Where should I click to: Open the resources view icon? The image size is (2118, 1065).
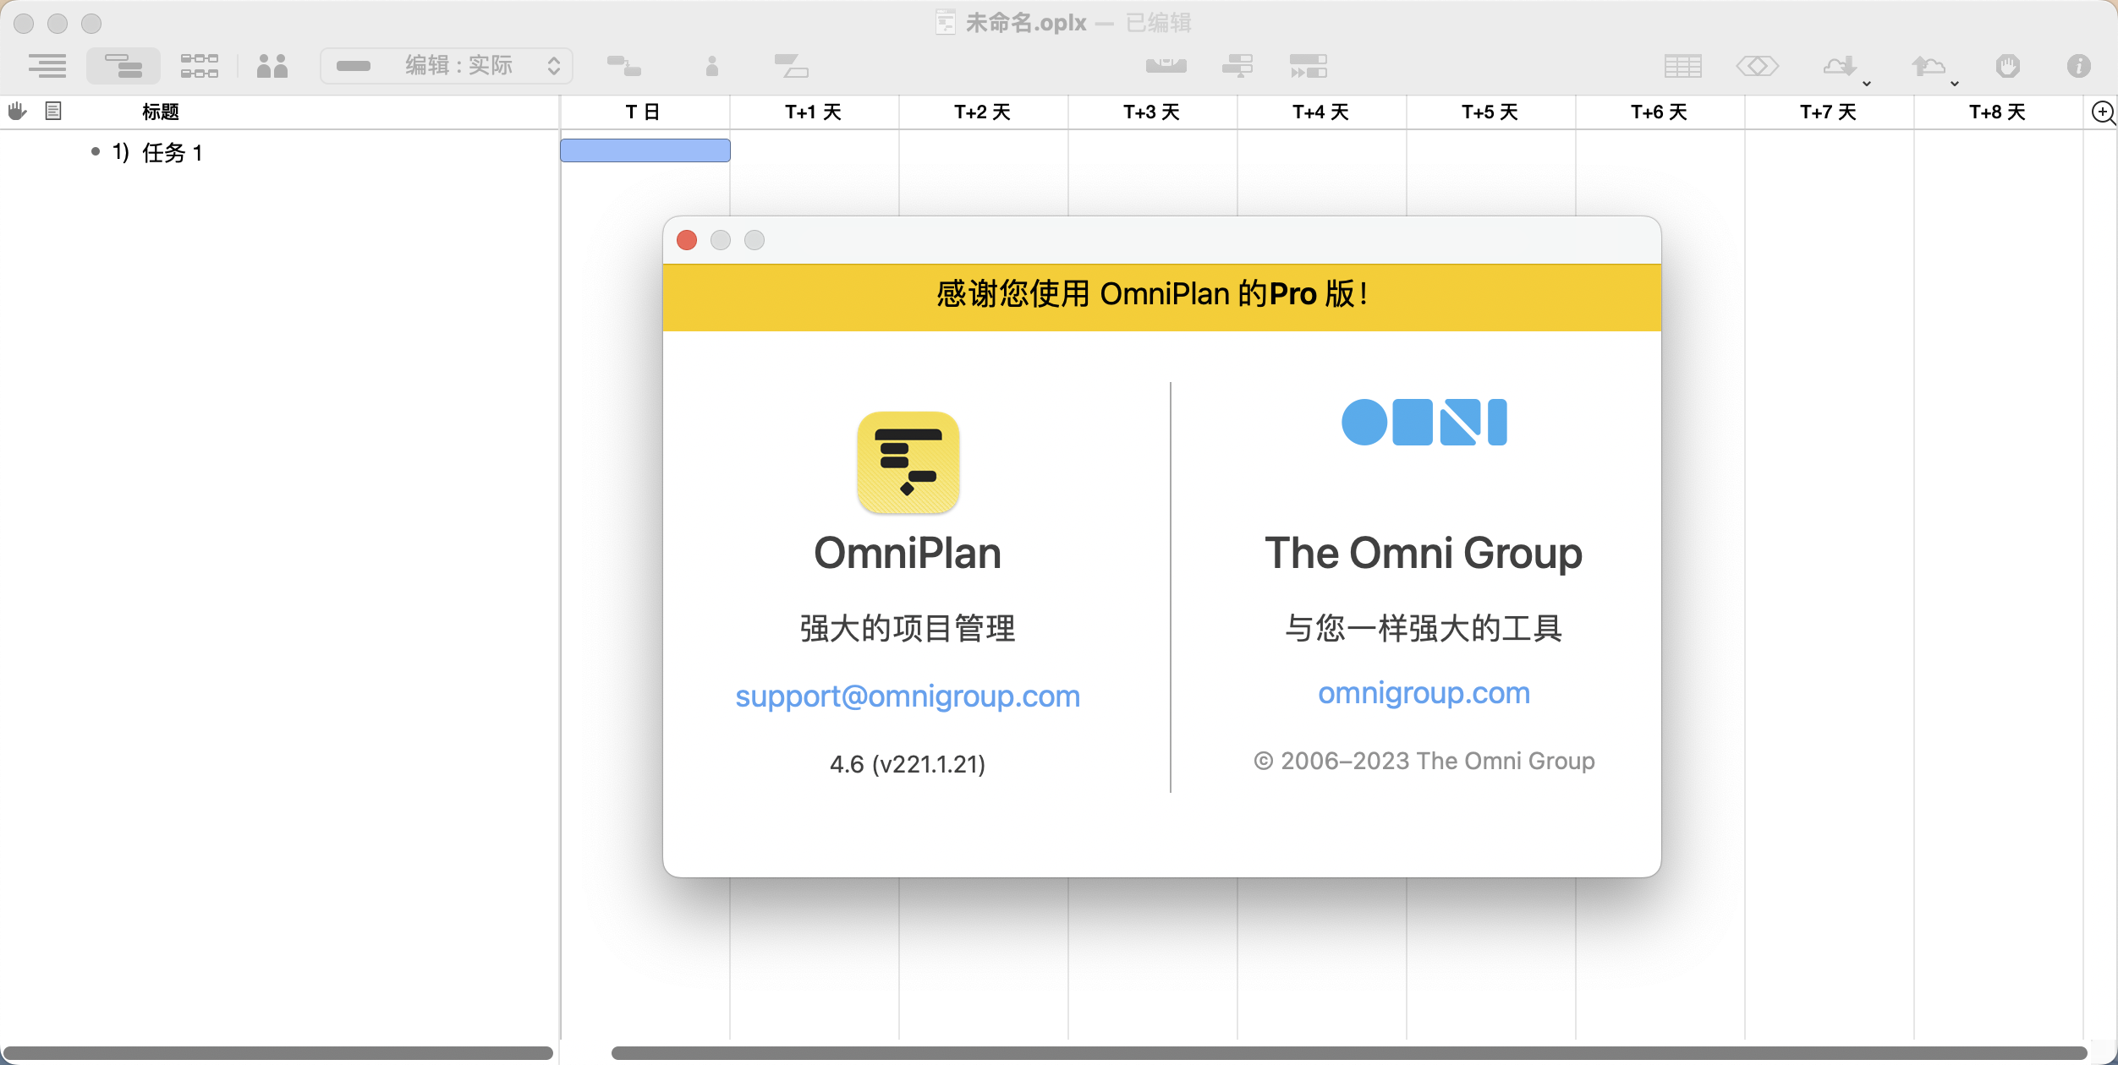point(272,66)
